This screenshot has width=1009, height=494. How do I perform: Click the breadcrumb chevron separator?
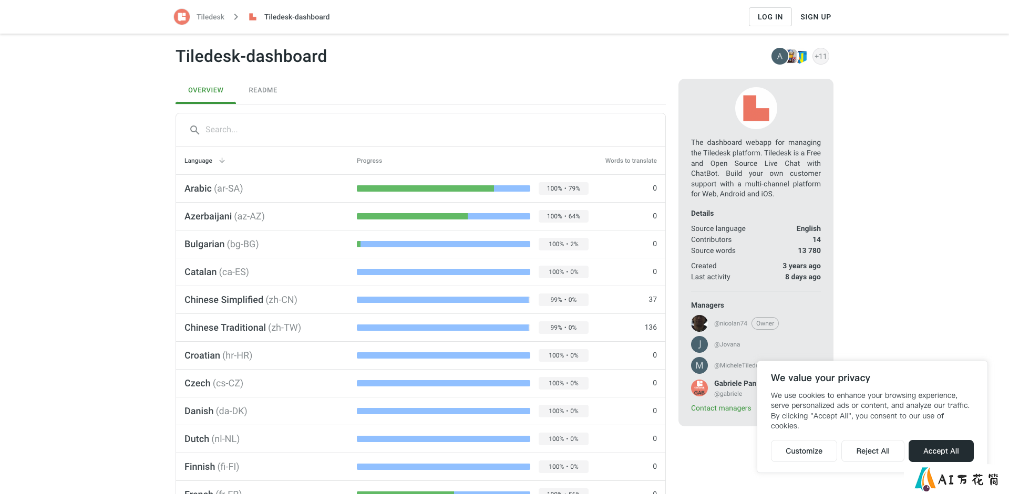[x=236, y=17]
